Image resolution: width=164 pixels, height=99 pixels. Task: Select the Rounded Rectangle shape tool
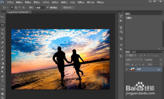coord(2,89)
